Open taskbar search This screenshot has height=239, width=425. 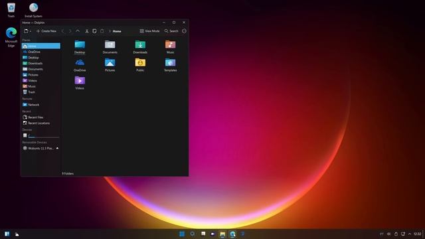point(193,234)
